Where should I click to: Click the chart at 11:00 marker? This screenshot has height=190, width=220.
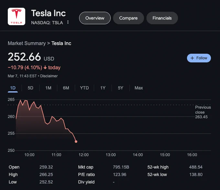[56, 155]
